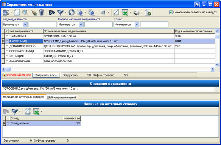Sort by the Склад column header
This screenshot has width=221, height=145.
[36, 118]
